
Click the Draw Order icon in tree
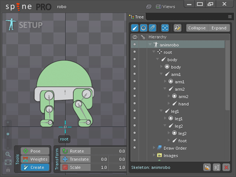159,148
